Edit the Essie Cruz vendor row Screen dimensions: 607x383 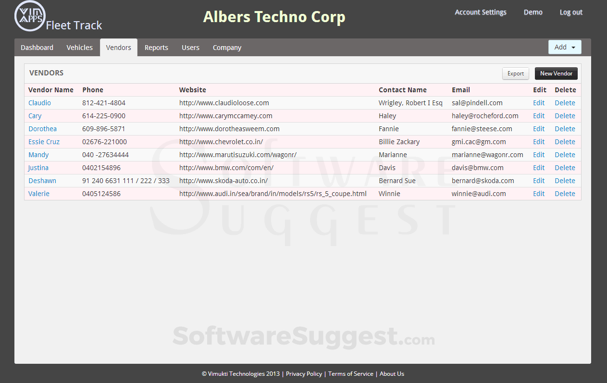coord(539,142)
